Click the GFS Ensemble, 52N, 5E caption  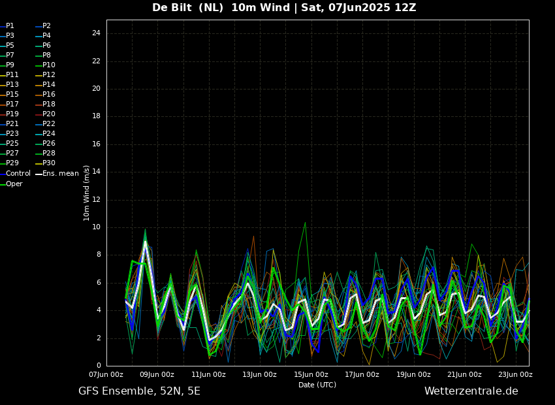coord(139,391)
